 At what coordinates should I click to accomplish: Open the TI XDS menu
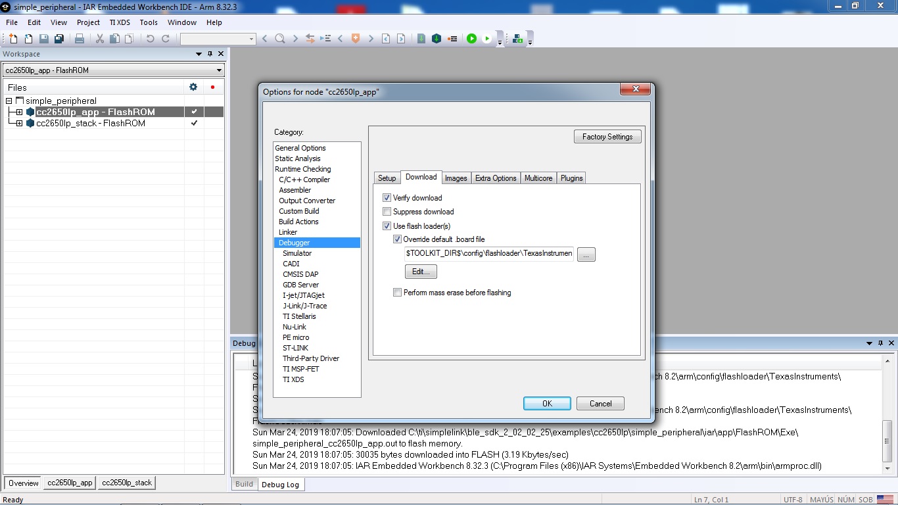120,22
